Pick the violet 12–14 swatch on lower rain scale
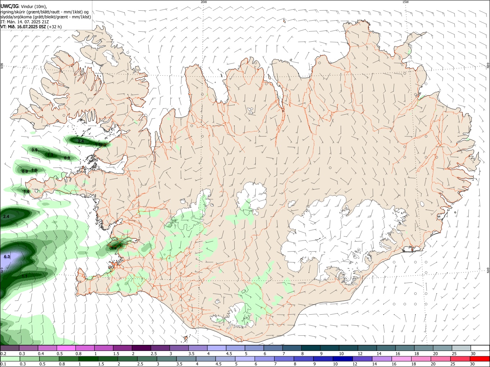 (362, 359)
